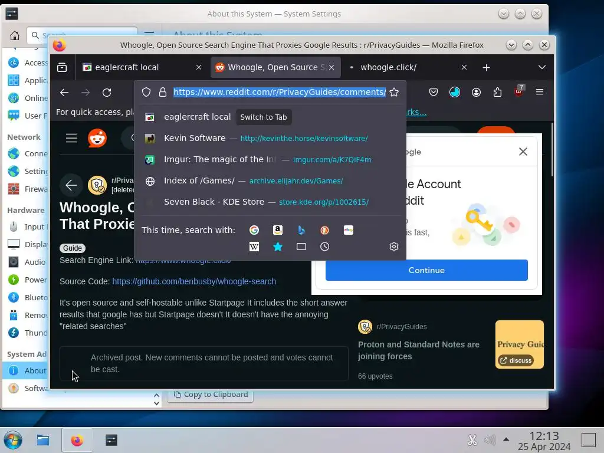Click the show desktop button in taskbar
The image size is (604, 453).
point(589,440)
